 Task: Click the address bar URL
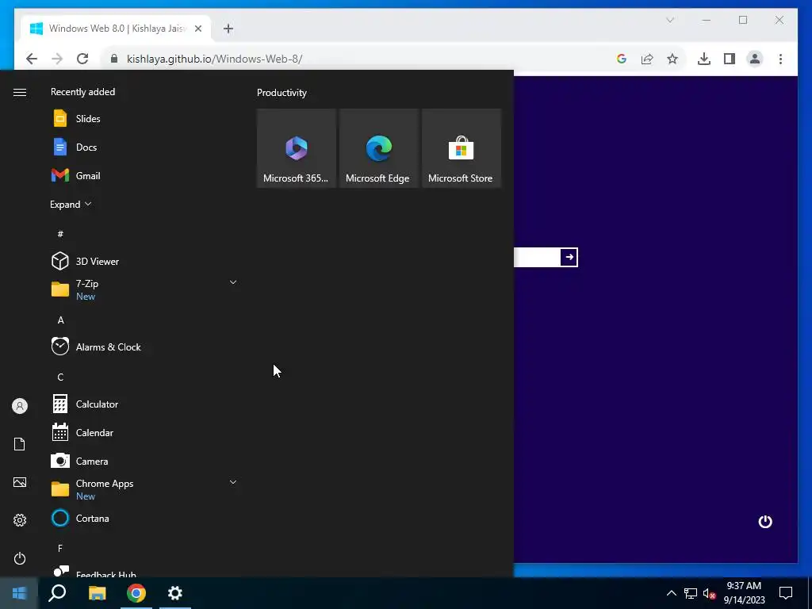(214, 59)
